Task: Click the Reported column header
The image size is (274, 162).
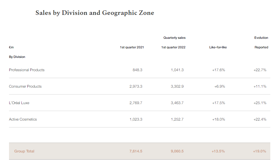Action: (x=261, y=47)
